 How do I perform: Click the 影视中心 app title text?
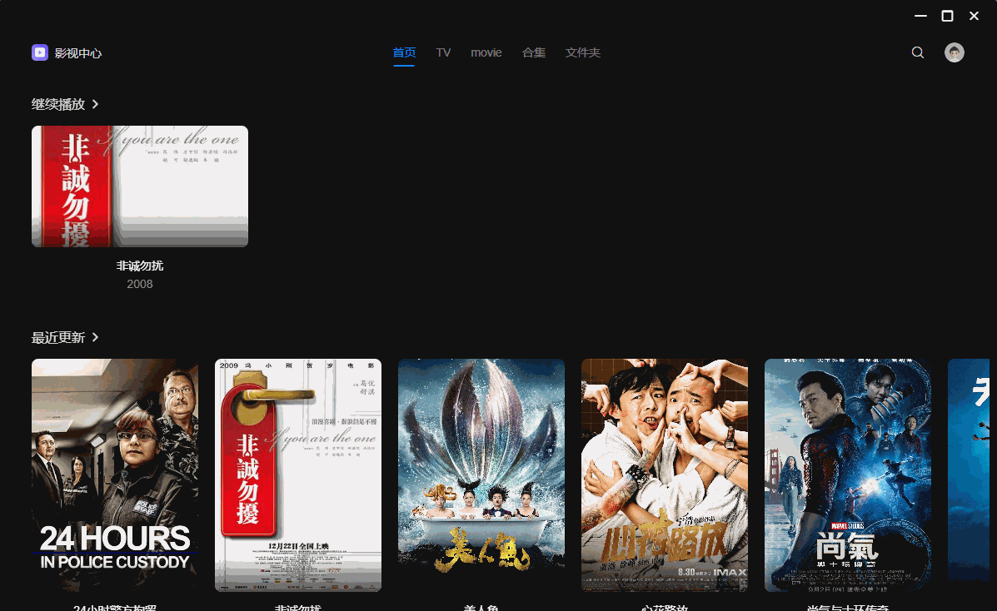pyautogui.click(x=78, y=52)
